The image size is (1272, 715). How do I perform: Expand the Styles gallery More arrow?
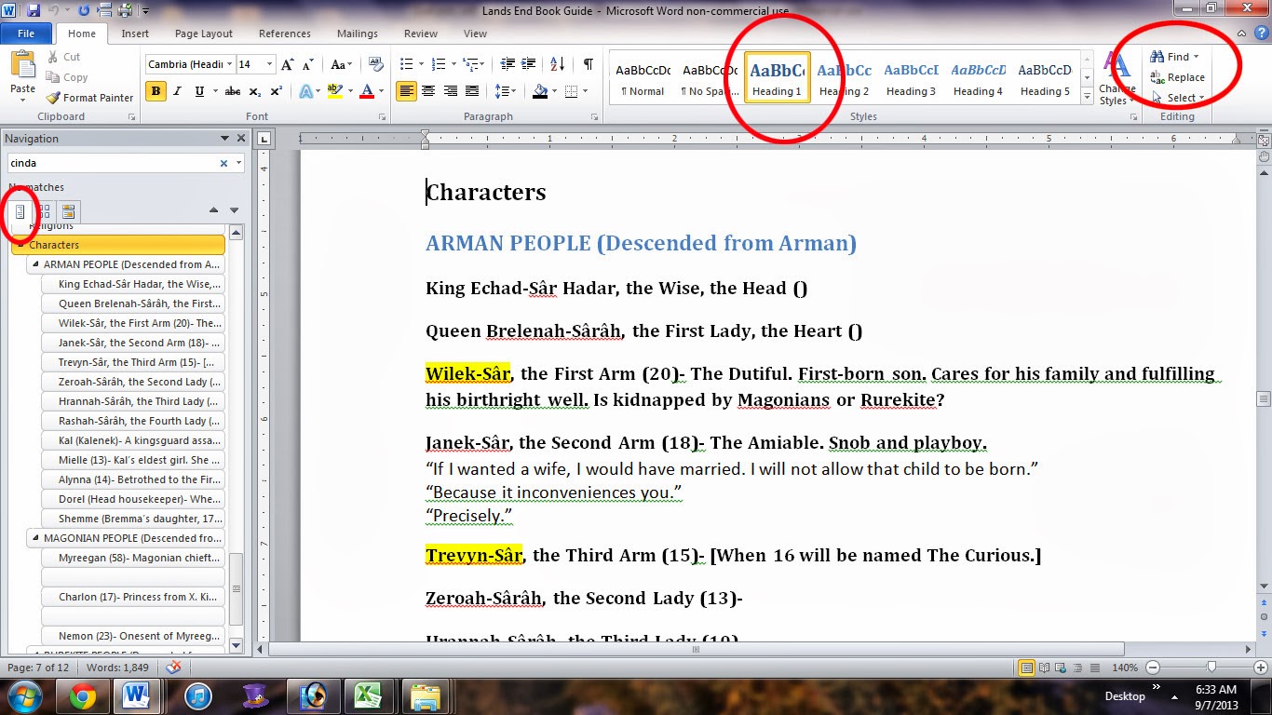pyautogui.click(x=1087, y=97)
